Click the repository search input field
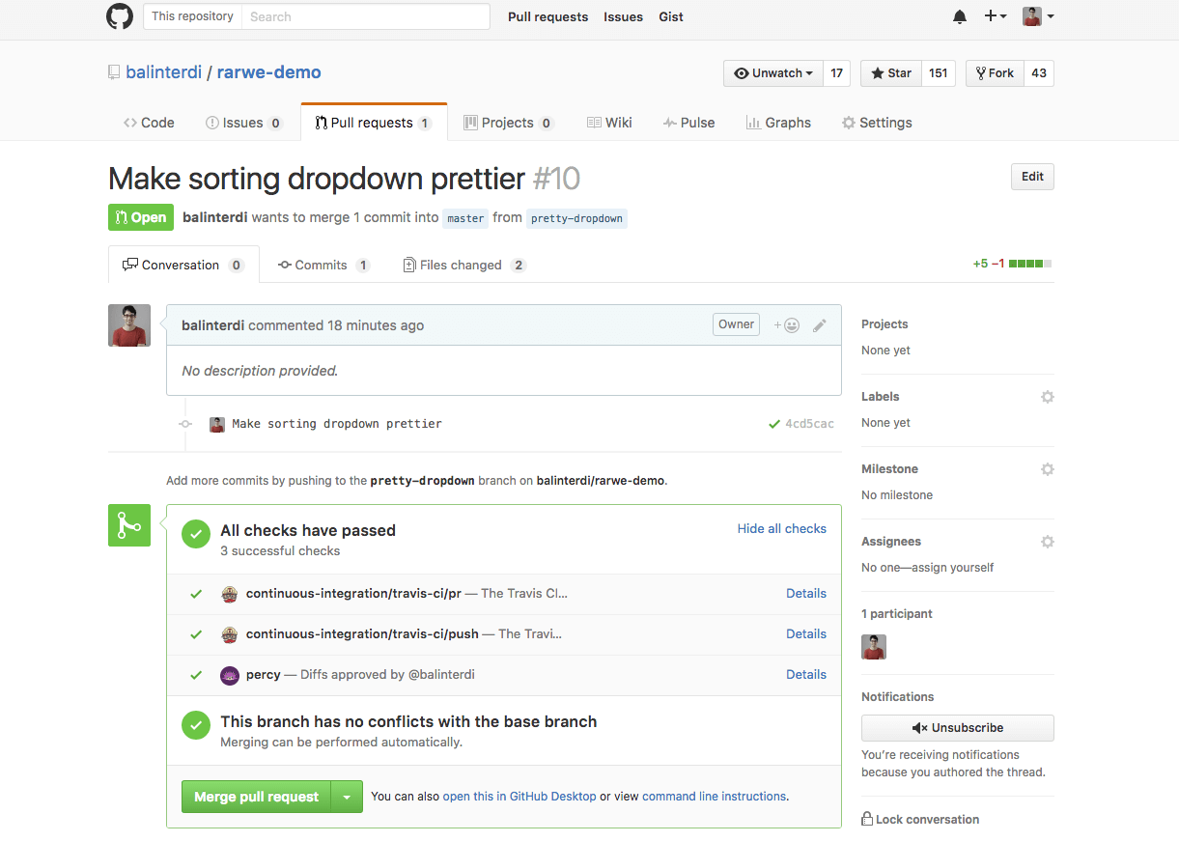 click(x=366, y=16)
